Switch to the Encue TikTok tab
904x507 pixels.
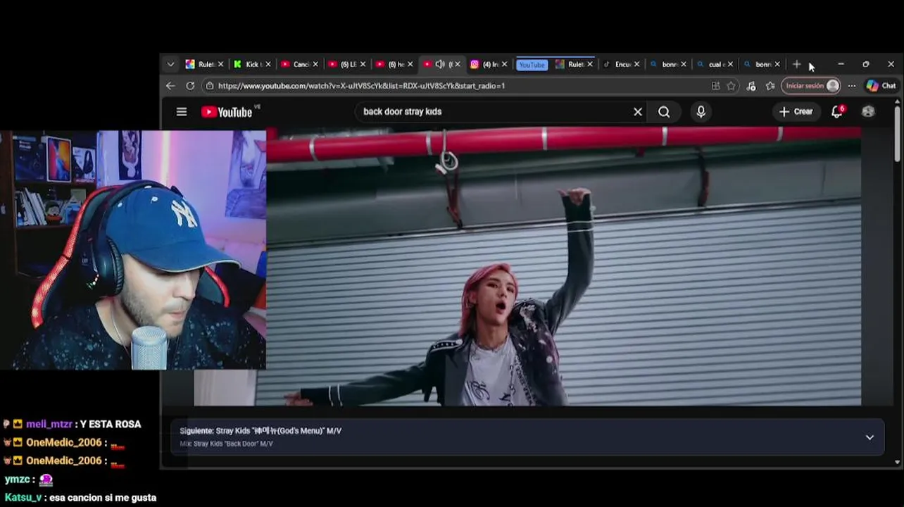(x=616, y=64)
